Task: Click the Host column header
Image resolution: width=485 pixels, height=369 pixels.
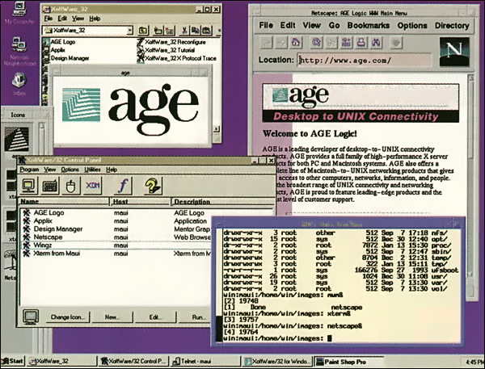Action: pos(140,202)
